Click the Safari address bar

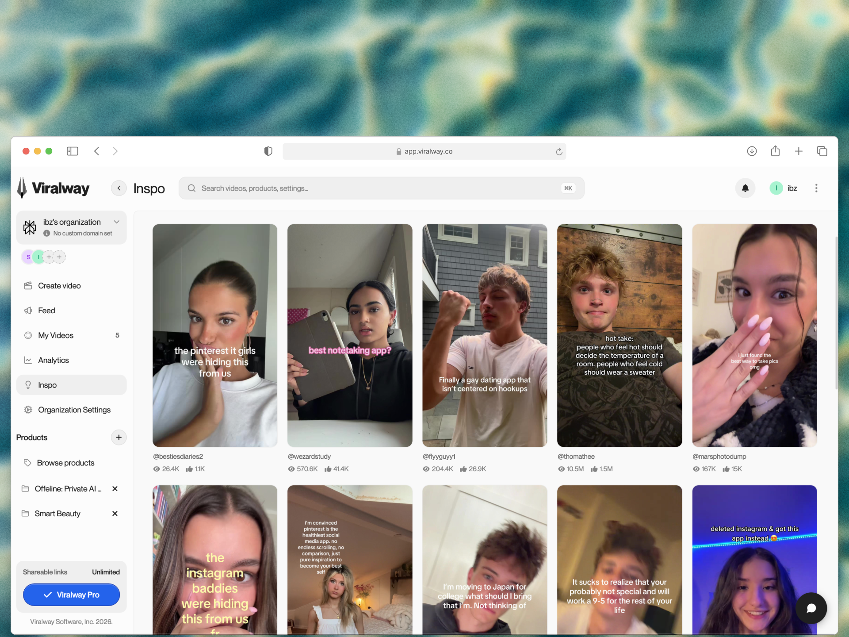tap(424, 151)
